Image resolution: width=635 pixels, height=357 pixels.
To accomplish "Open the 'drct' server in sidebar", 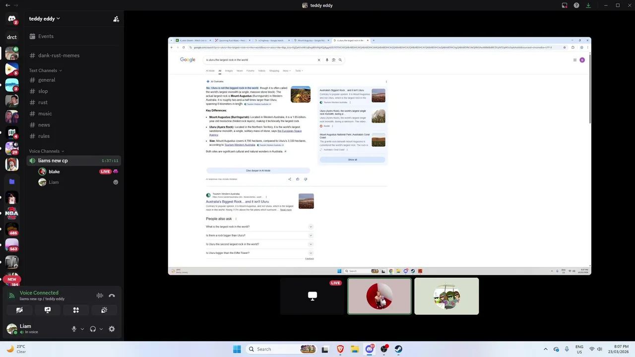I will coord(11,37).
